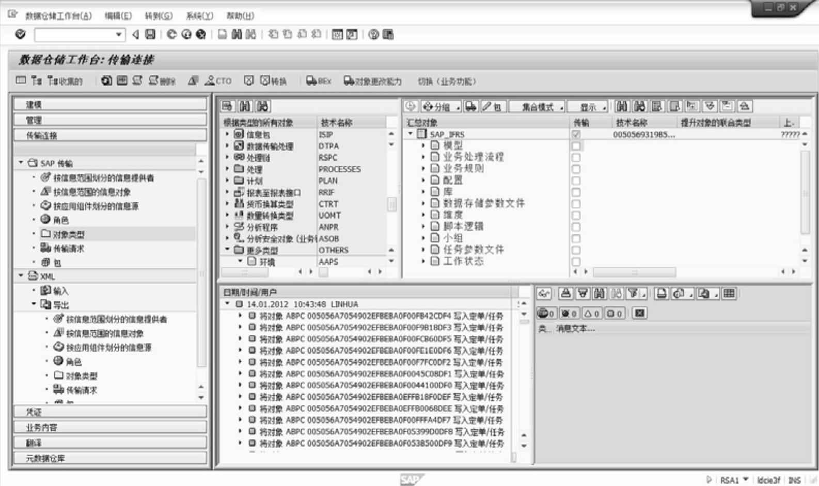Select 对象类型 under SAP 传输

pyautogui.click(x=69, y=234)
